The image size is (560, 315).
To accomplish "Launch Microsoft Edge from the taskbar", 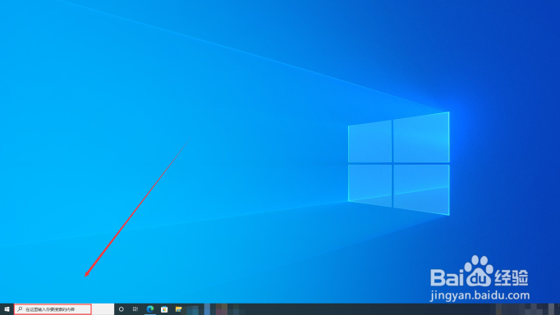I will pos(150,309).
